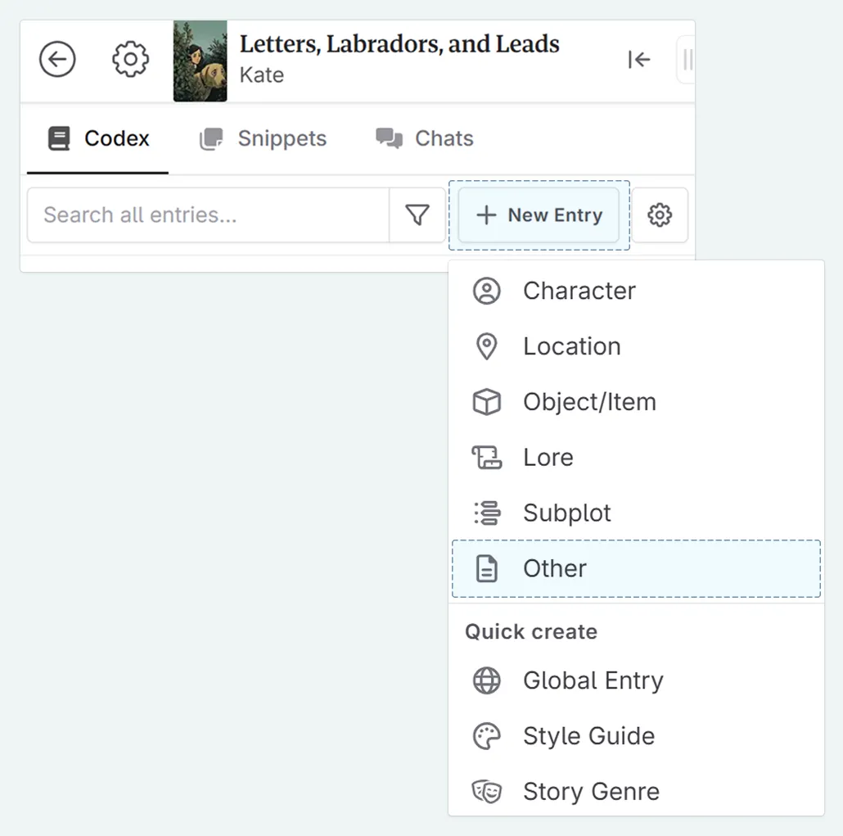Viewport: 843px width, 836px height.
Task: Select the Object/Item cube icon
Action: [487, 401]
